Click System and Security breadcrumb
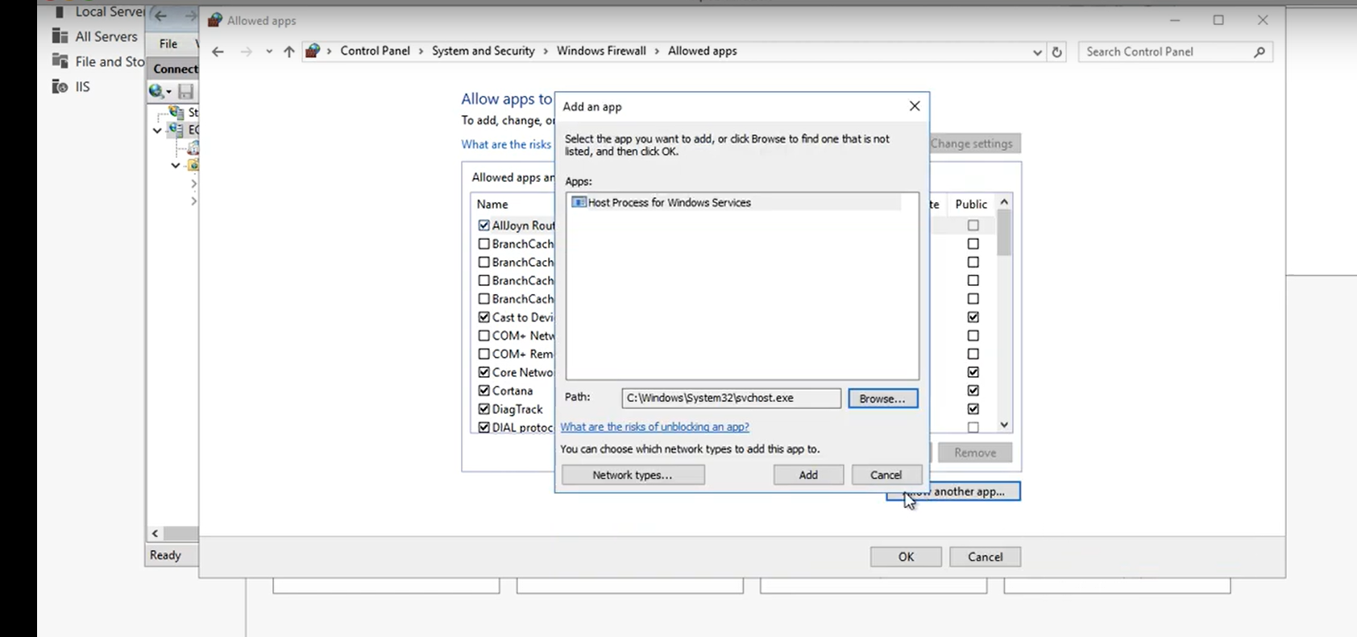The height and width of the screenshot is (637, 1357). click(x=483, y=51)
